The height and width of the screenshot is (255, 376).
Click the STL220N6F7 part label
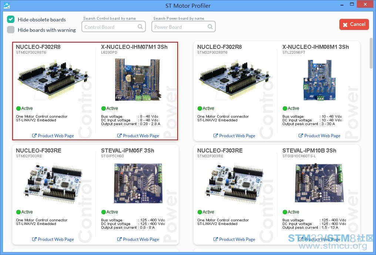click(294, 53)
